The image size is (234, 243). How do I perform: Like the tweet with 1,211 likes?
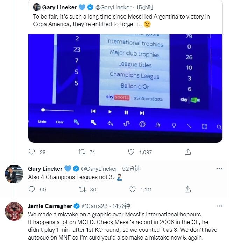(132, 189)
